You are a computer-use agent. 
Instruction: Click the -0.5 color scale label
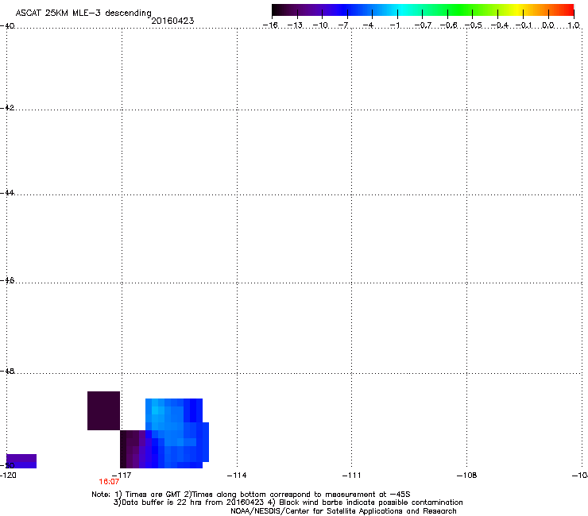click(473, 25)
